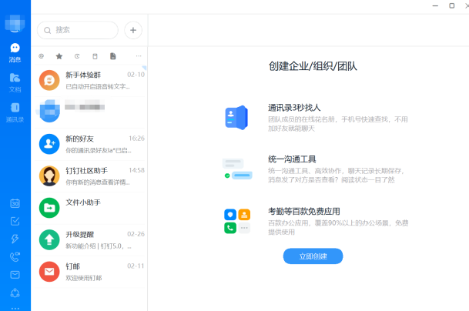The height and width of the screenshot is (311, 469).
Task: Open the calendar icon in sidebar
Action: (x=15, y=203)
